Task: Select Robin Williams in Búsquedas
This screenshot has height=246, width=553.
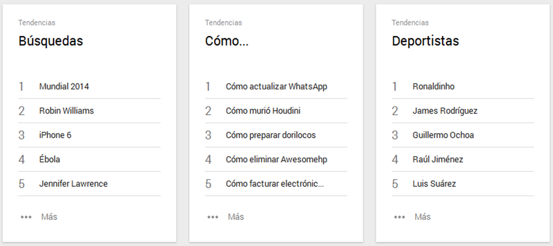Action: [x=67, y=111]
